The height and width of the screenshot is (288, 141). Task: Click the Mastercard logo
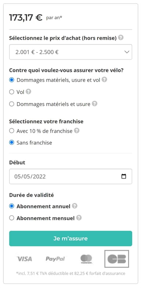[x=86, y=259]
